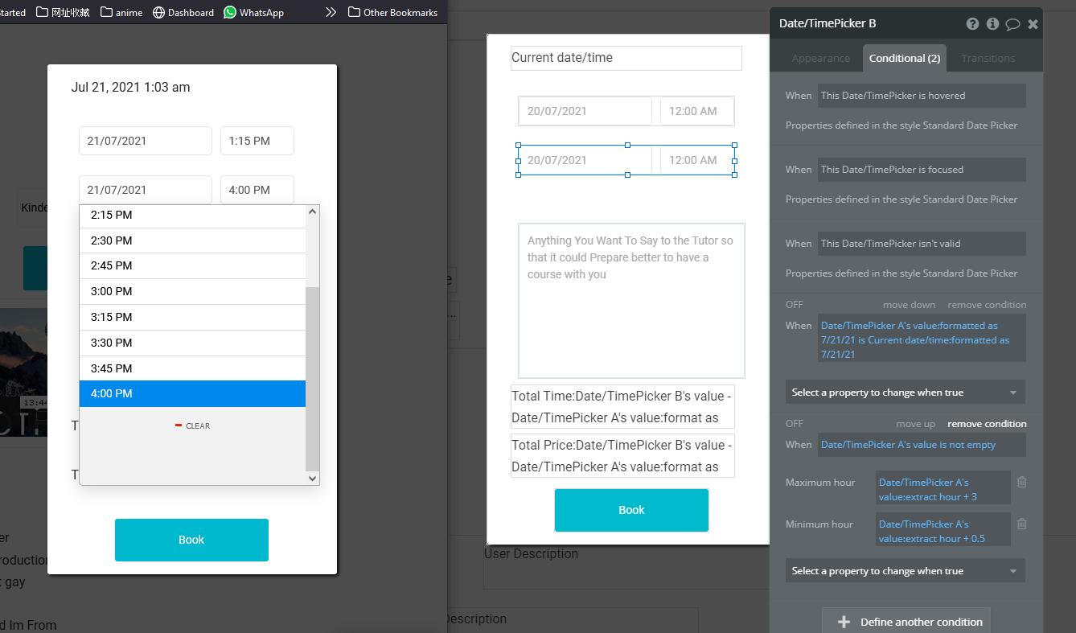1076x633 pixels.
Task: Edit 'This Date/TimePicker is hovered' expression
Action: click(x=922, y=96)
